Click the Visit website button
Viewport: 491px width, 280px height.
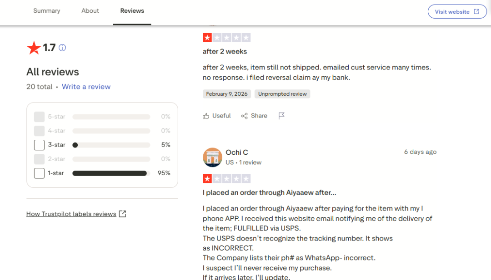456,12
